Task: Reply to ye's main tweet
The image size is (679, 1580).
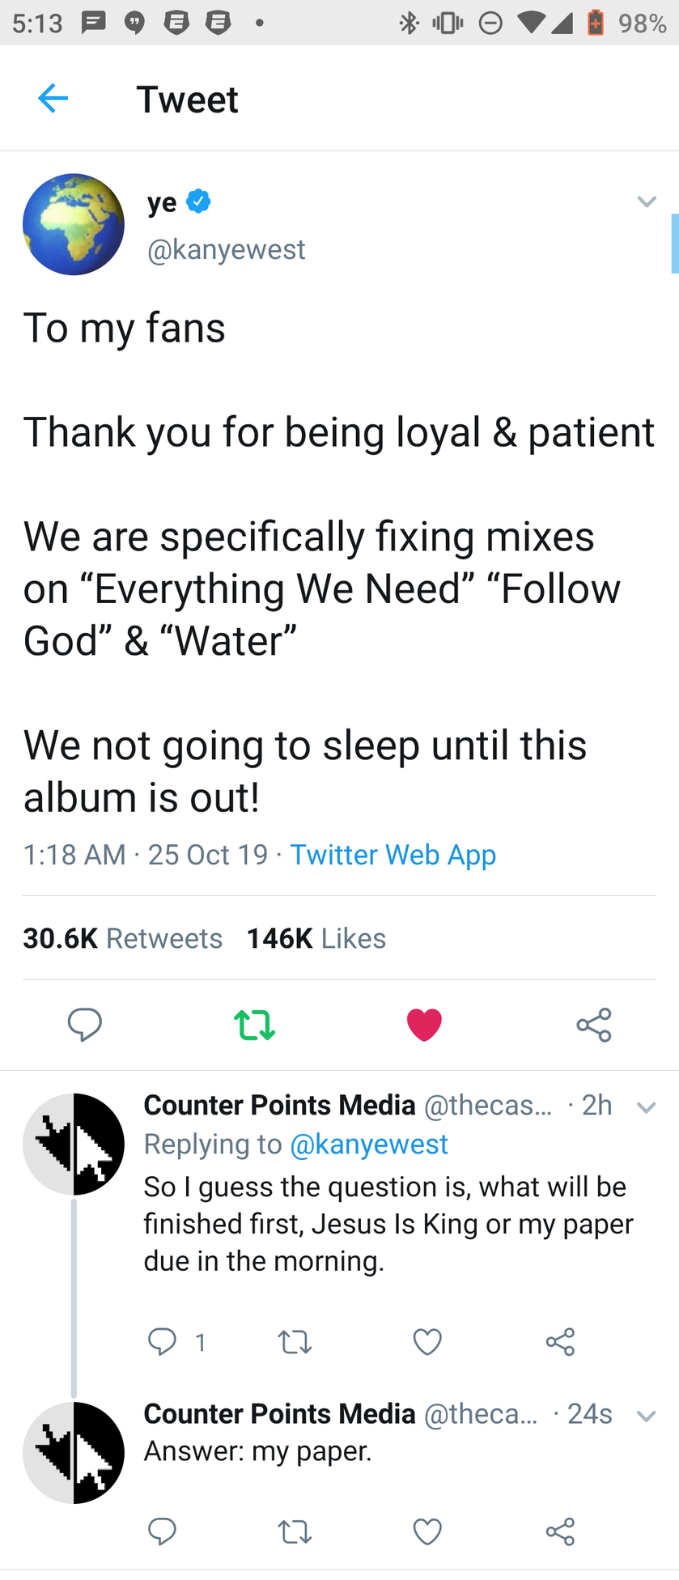Action: coord(84,1025)
